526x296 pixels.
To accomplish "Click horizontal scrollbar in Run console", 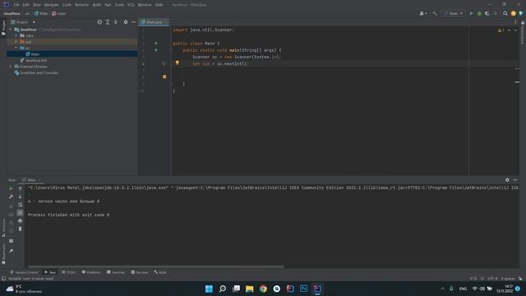I will [x=156, y=266].
